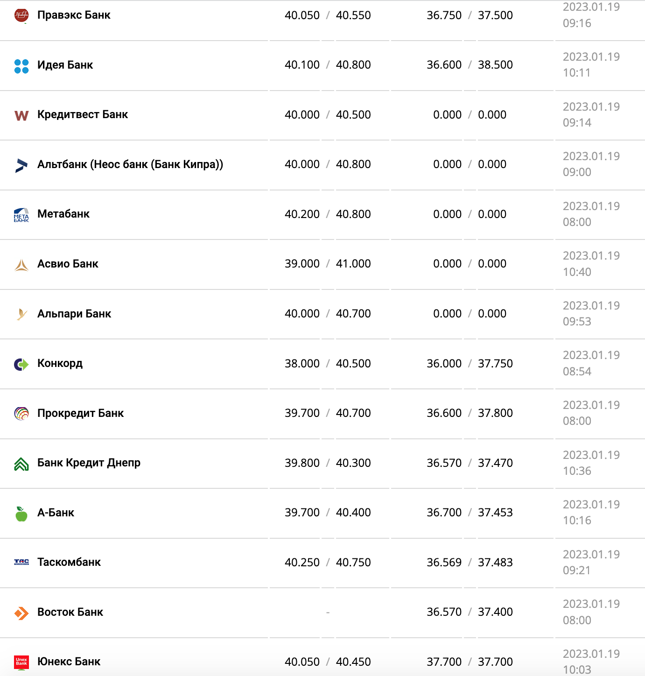This screenshot has height=676, width=645.
Task: Click the Юнекс Банк red logo
Action: (21, 662)
